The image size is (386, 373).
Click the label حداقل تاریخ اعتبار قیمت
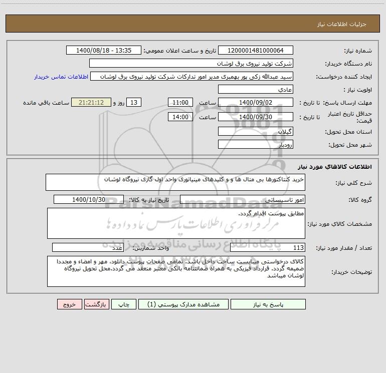coord(350,117)
